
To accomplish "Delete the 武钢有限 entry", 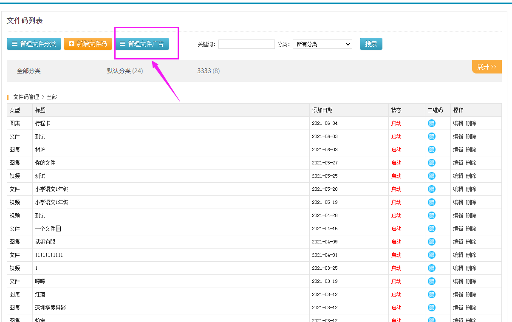I will pos(471,242).
